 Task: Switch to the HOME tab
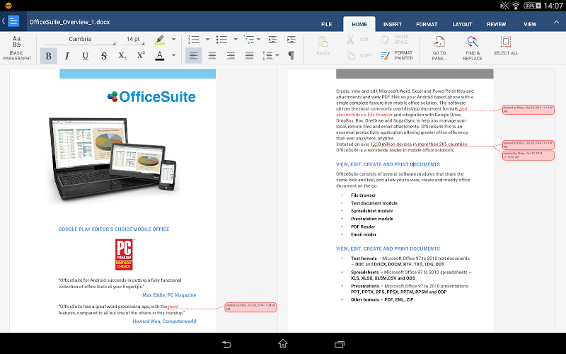coord(359,24)
